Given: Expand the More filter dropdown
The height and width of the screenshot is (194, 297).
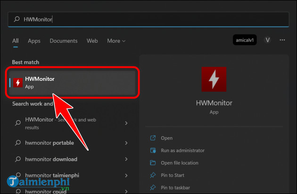Looking at the screenshot, I should coord(116,41).
